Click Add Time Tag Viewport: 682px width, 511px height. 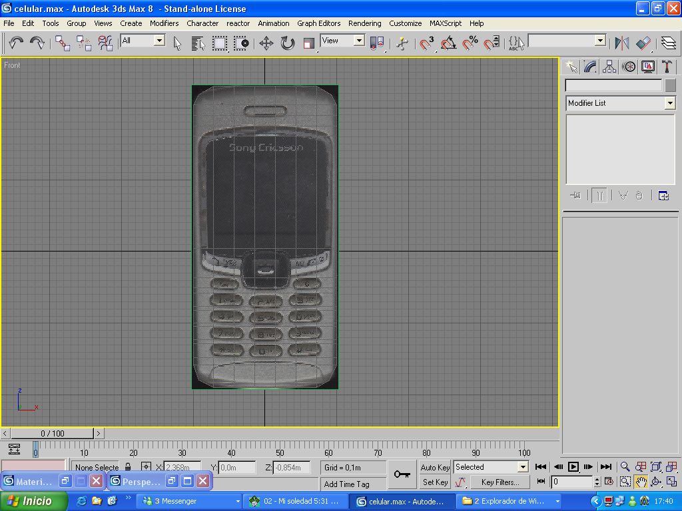click(346, 484)
